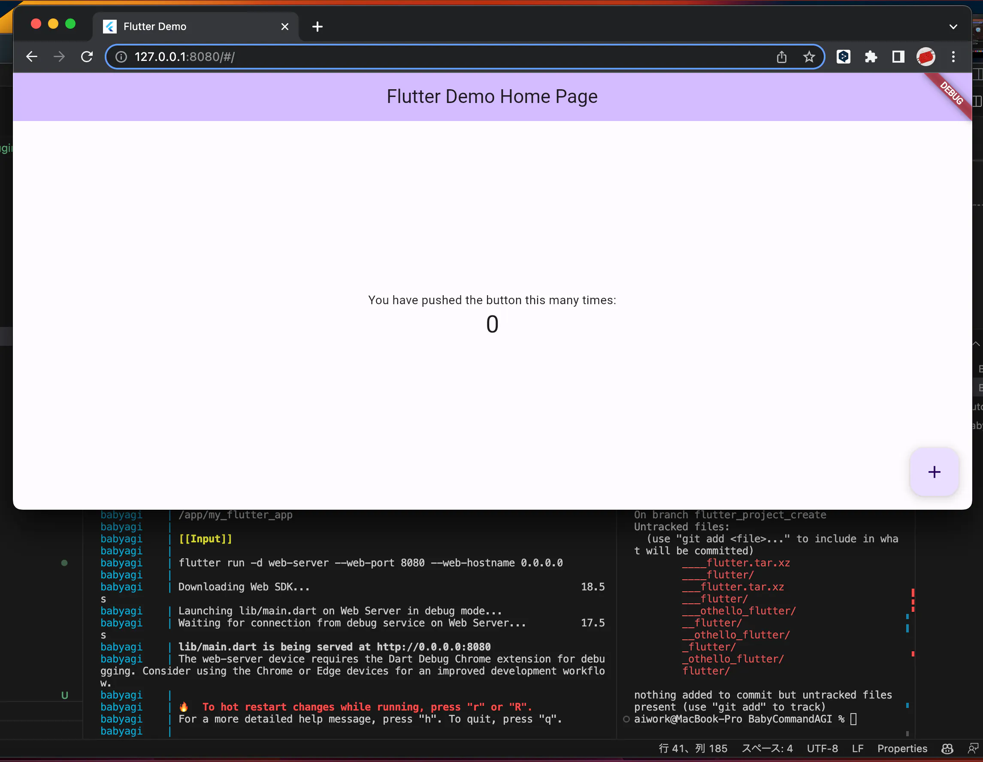Click ___othello_flutter/ untracked entry
Image resolution: width=983 pixels, height=762 pixels.
(x=738, y=611)
